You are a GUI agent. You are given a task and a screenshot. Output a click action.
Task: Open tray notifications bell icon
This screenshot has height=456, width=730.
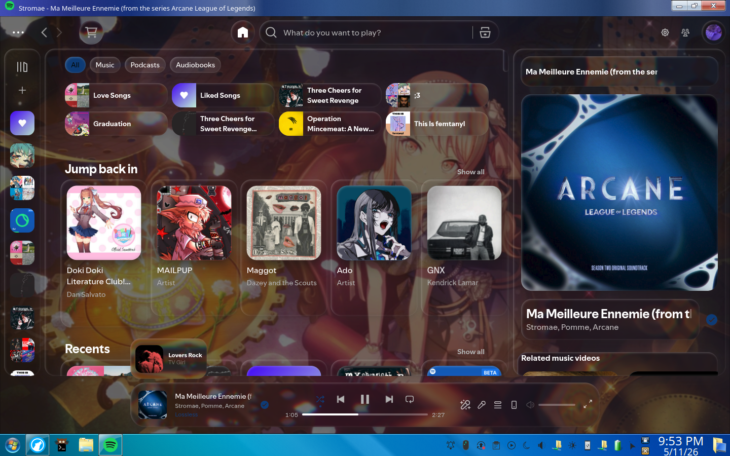pos(451,445)
